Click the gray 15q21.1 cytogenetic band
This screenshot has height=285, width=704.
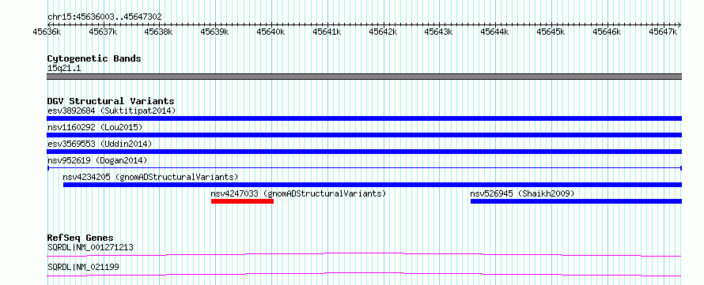[364, 77]
